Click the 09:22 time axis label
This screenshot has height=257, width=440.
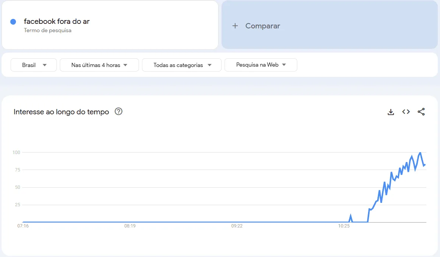(x=237, y=226)
